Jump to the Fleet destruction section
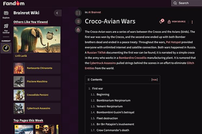This screenshot has height=134, width=202. coord(107,118)
